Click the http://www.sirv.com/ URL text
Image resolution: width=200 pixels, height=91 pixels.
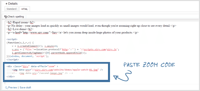click(36, 32)
